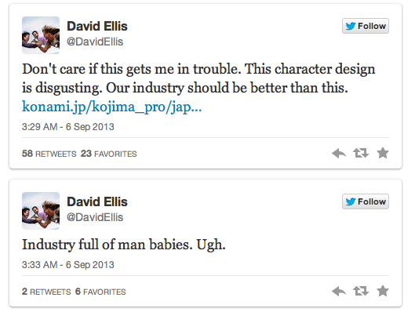This screenshot has height=312, width=415.
Task: Open the 3:33 AM - 6 Sep 2013 timestamp
Action: click(x=68, y=265)
